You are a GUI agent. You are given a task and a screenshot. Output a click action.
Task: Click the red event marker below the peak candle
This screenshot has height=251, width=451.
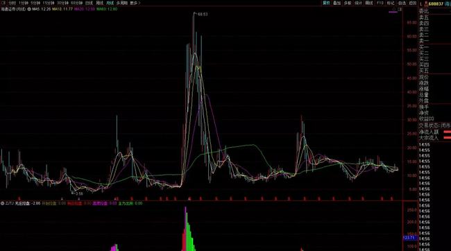pos(189,199)
